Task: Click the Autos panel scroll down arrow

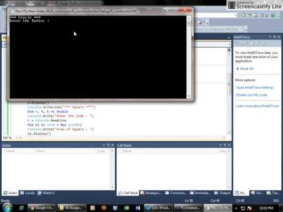Action: (112, 187)
